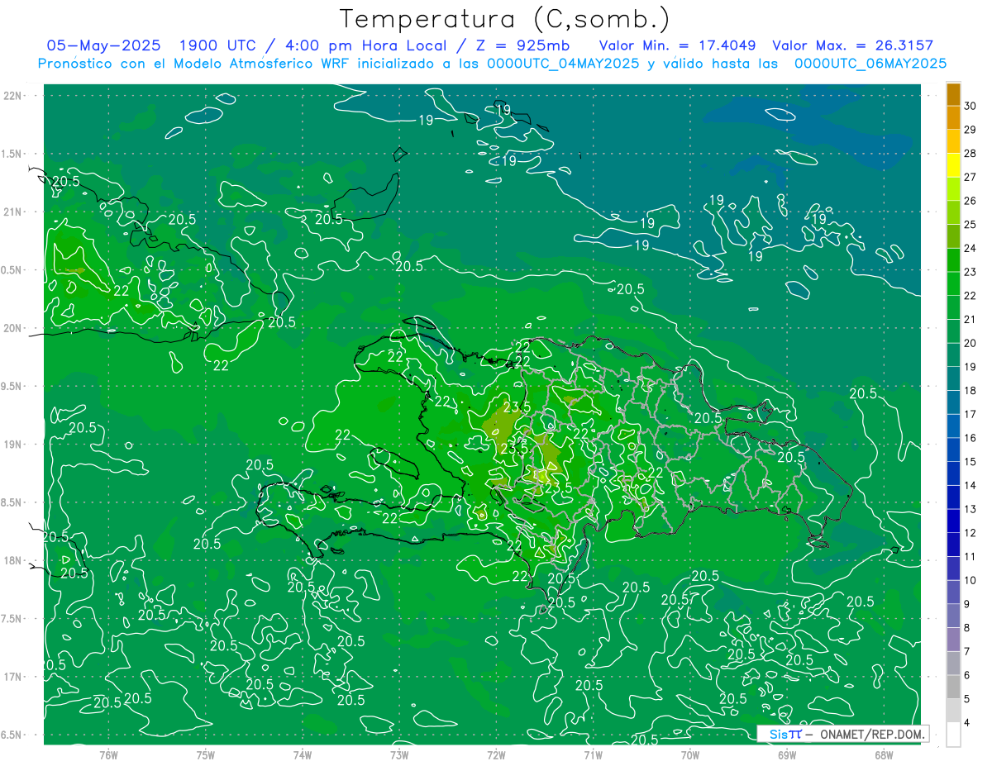
Task: Click the '72W' longitude axis label
Action: [496, 755]
